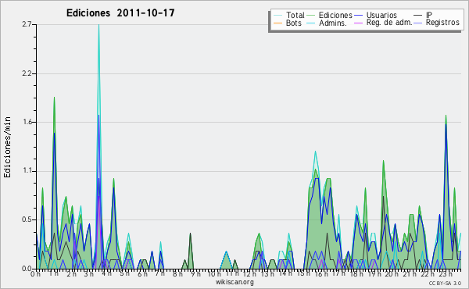This screenshot has height=289, width=469.
Task: Click the Total legend entry
Action: (295, 15)
